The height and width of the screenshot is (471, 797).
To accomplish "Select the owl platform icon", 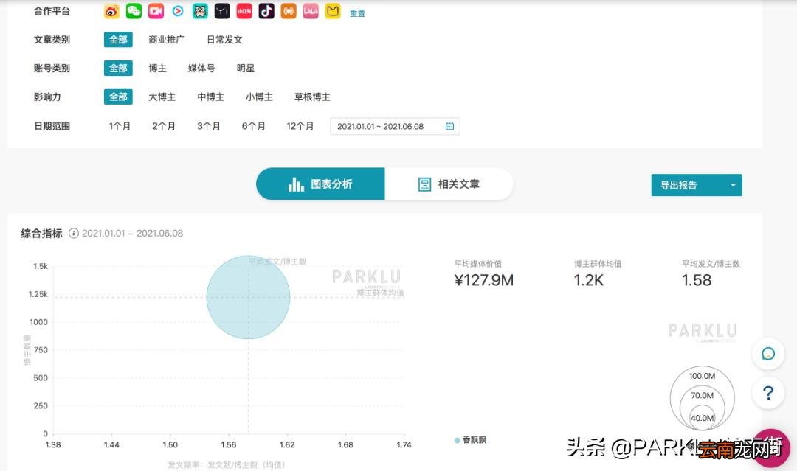I will (x=200, y=11).
